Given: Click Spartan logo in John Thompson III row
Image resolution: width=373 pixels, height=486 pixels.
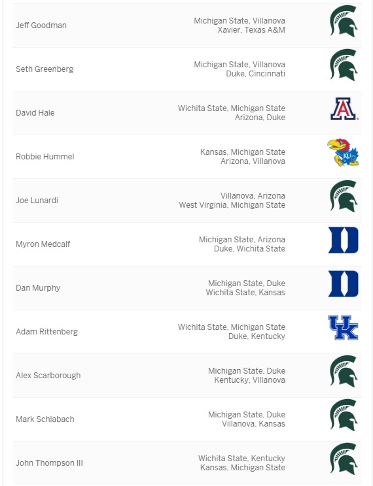Looking at the screenshot, I should point(344,459).
